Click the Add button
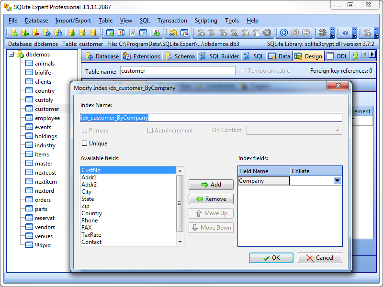 tap(211, 185)
